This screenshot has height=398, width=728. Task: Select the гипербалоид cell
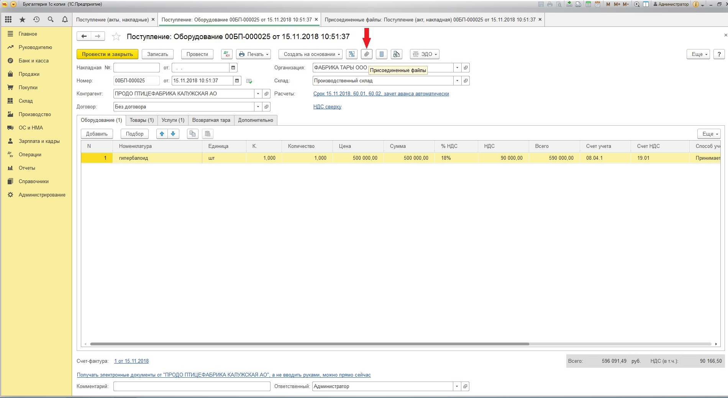tap(157, 158)
